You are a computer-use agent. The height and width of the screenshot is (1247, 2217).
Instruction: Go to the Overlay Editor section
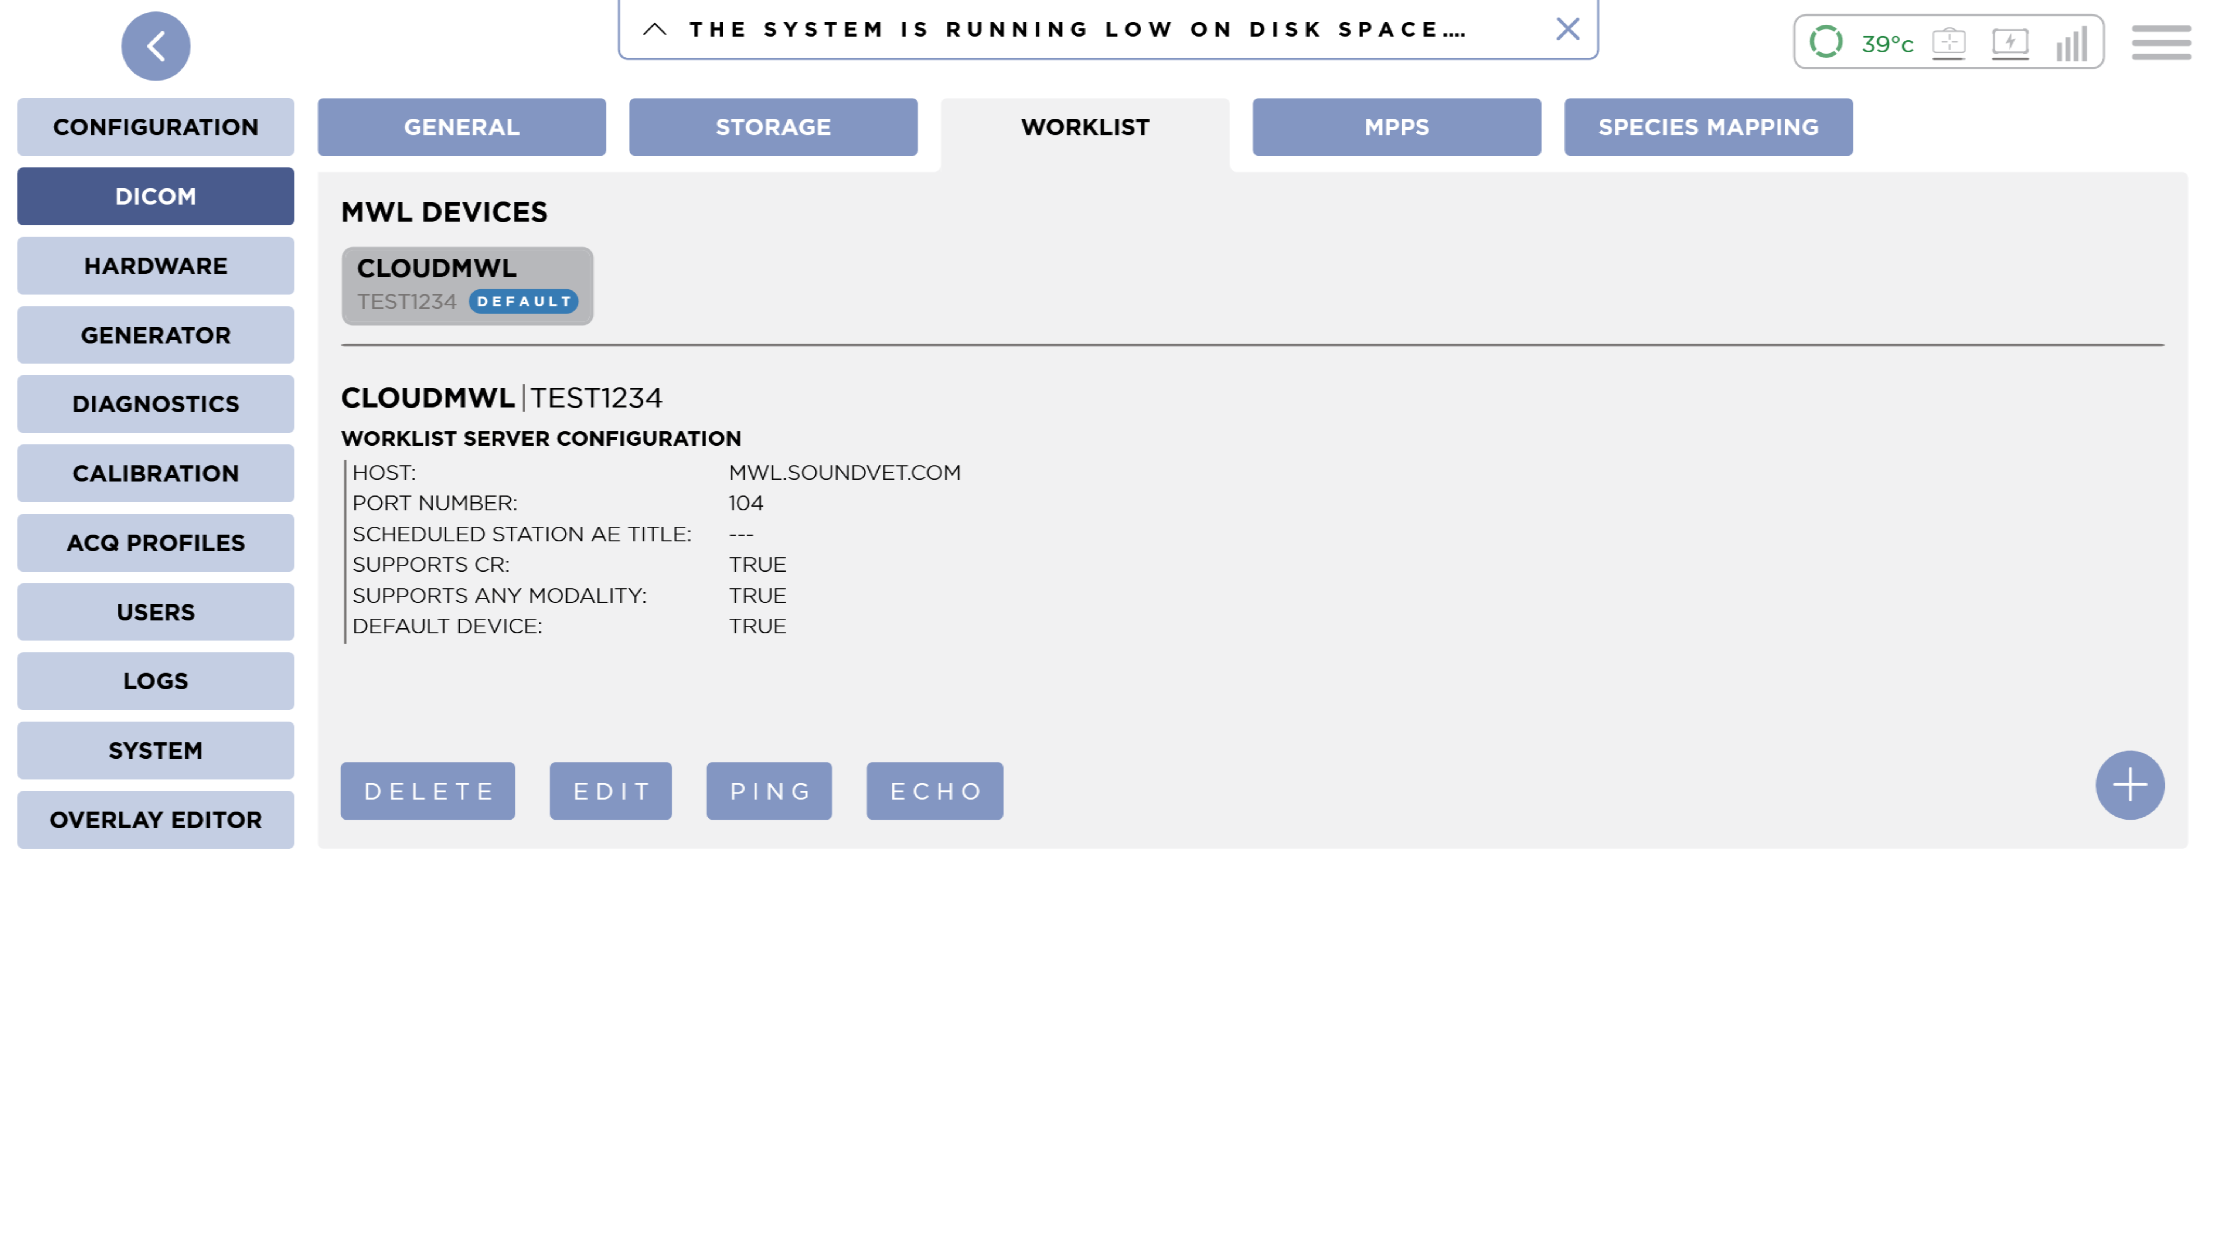point(156,819)
